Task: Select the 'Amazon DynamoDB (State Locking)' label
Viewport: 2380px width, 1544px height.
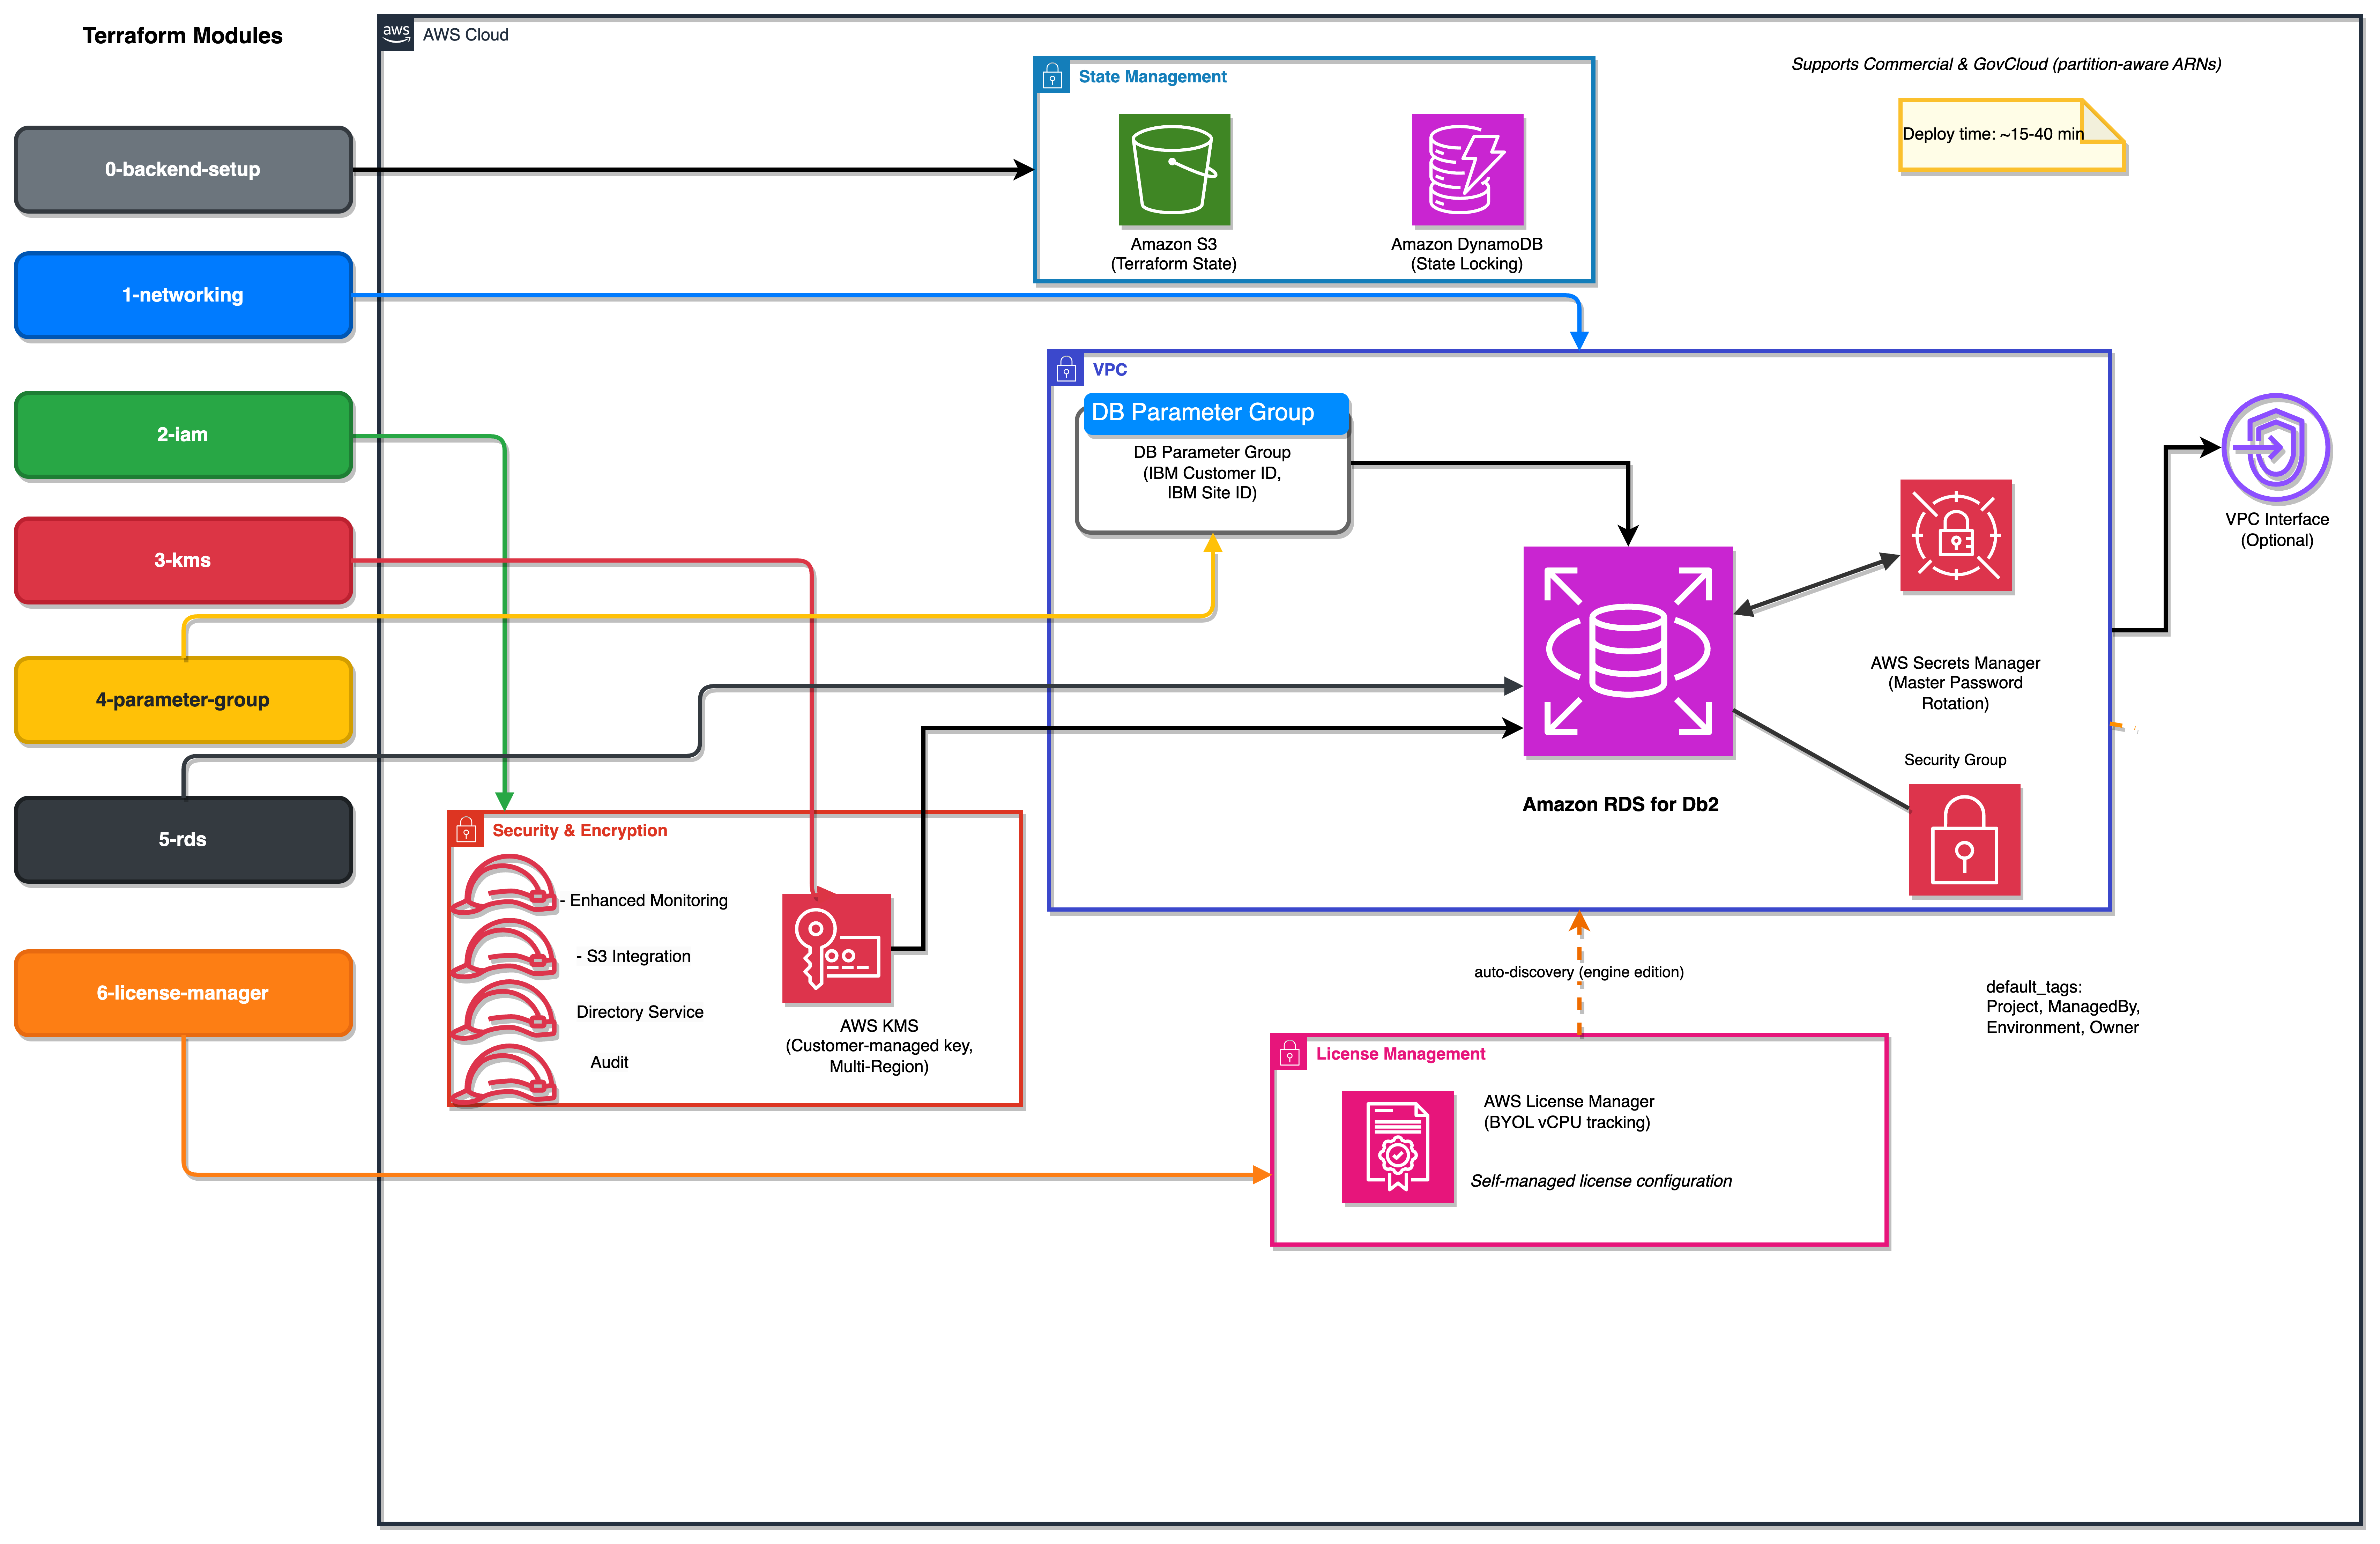Action: point(1467,254)
